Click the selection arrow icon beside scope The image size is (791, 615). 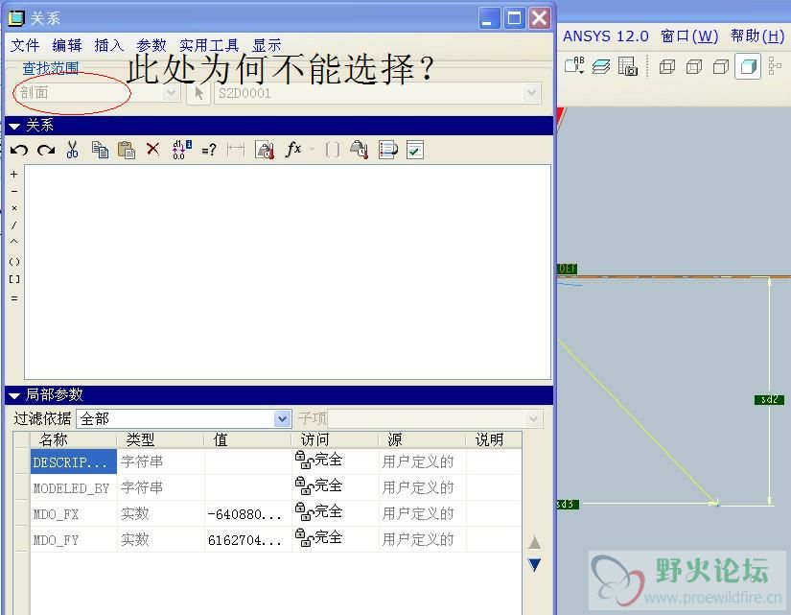[198, 93]
